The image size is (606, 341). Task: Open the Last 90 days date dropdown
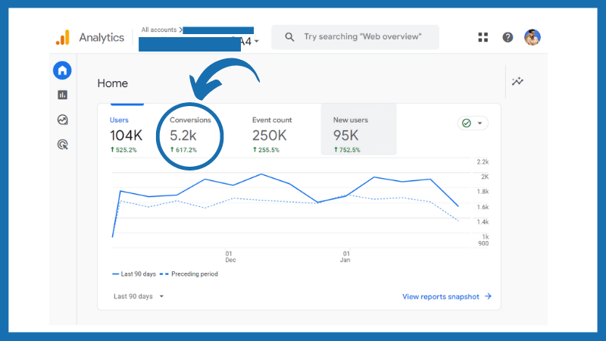tap(139, 296)
